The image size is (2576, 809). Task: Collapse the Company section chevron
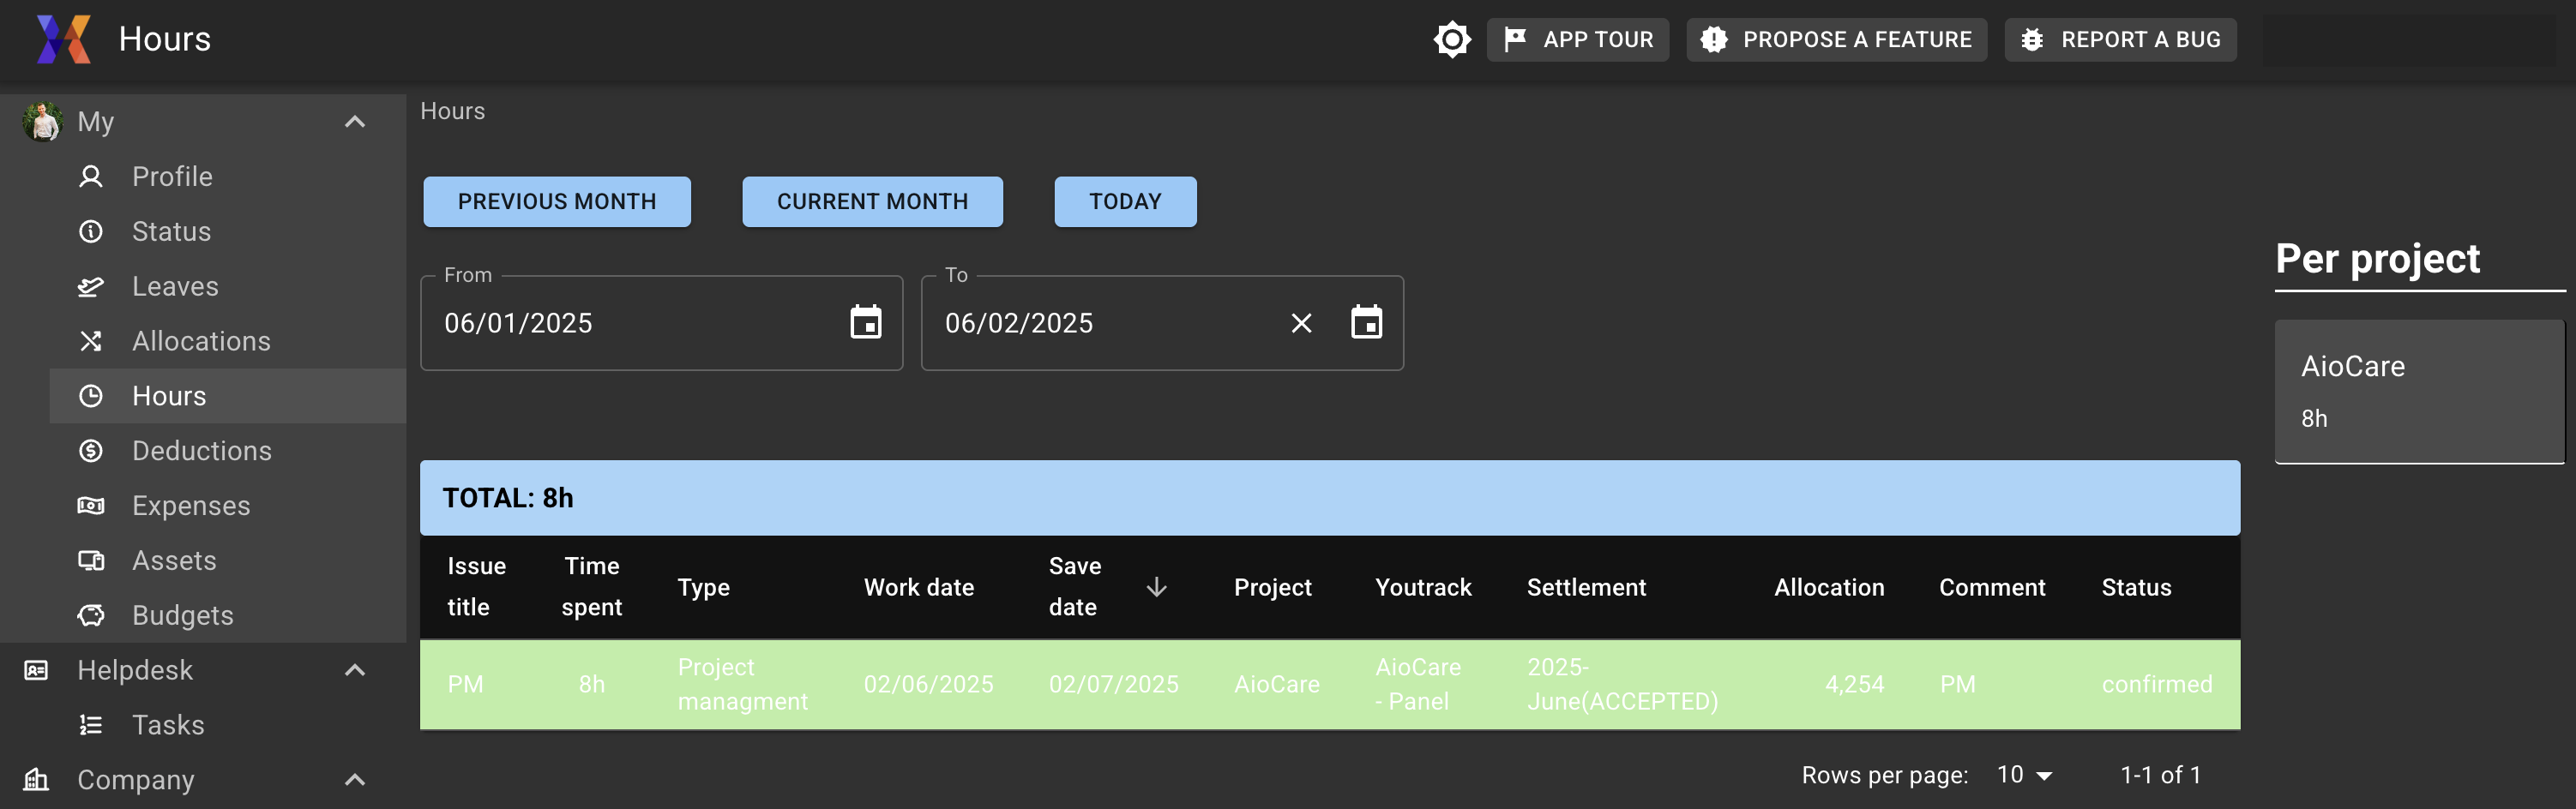coord(355,780)
